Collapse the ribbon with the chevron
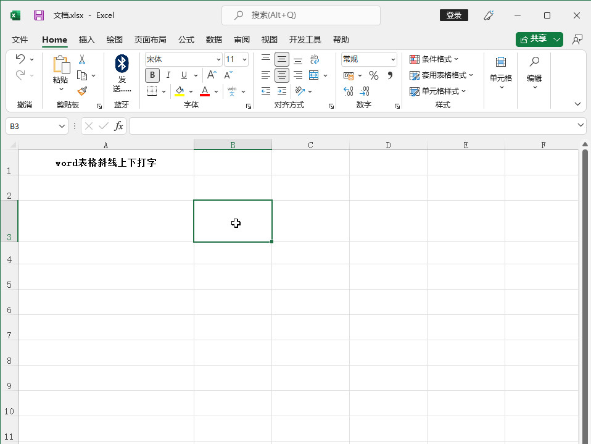 [x=577, y=104]
